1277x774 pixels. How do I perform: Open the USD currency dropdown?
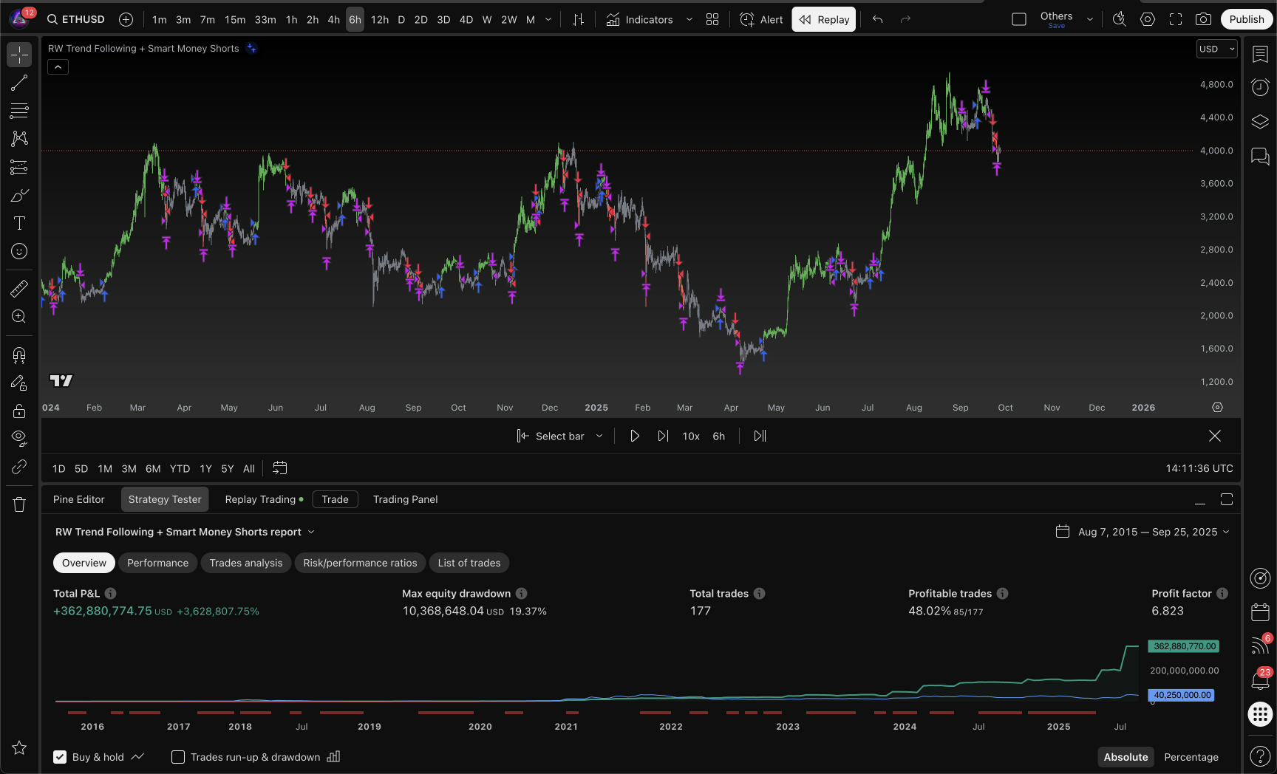coord(1216,49)
